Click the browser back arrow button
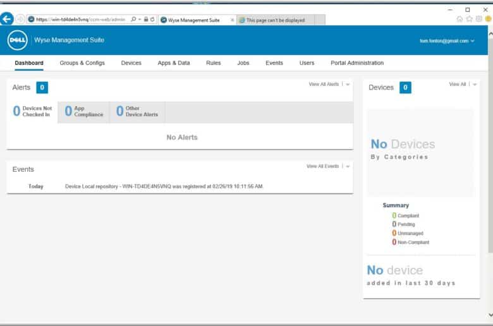Image resolution: width=493 pixels, height=326 pixels. pyautogui.click(x=7, y=19)
